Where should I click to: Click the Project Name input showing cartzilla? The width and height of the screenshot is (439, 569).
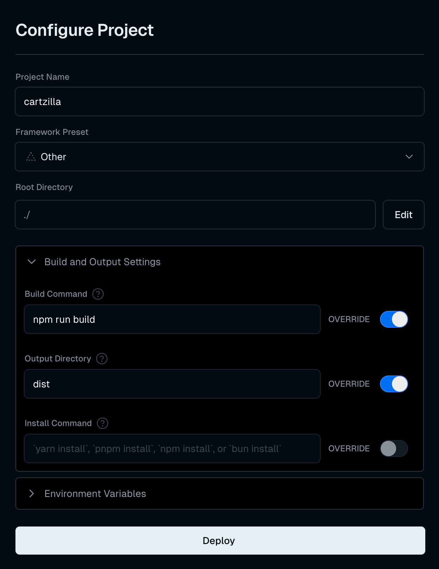pos(219,102)
